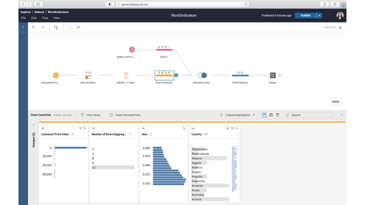Image resolution: width=365 pixels, height=205 pixels.
Task: Open the user profile avatar
Action: tap(340, 15)
